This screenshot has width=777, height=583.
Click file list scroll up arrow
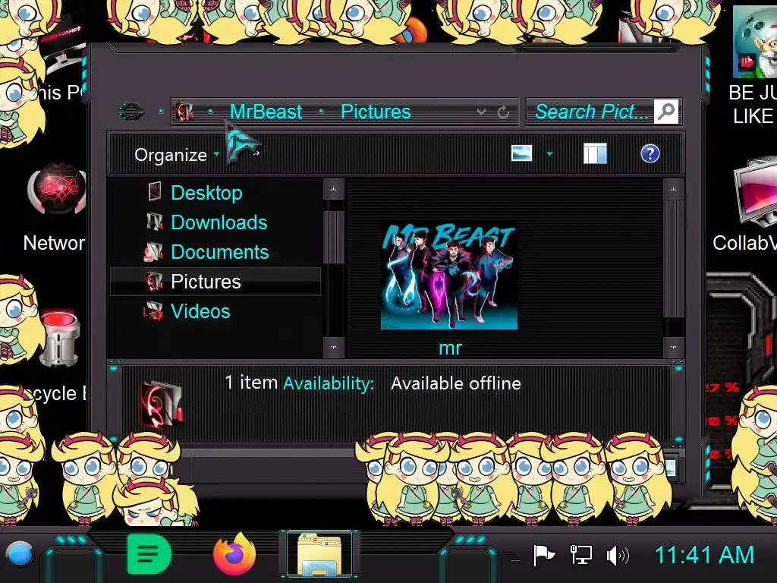[x=673, y=189]
